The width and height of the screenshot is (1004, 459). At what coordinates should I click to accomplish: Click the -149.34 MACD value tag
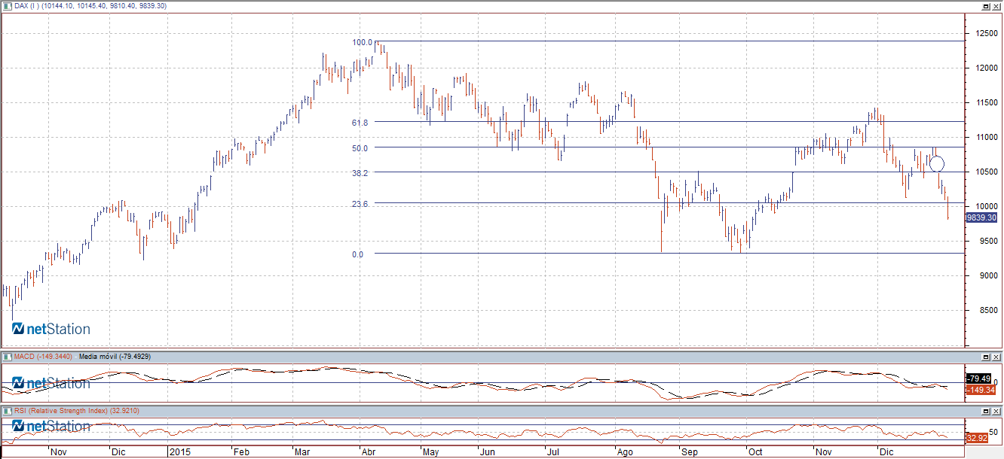coord(982,390)
